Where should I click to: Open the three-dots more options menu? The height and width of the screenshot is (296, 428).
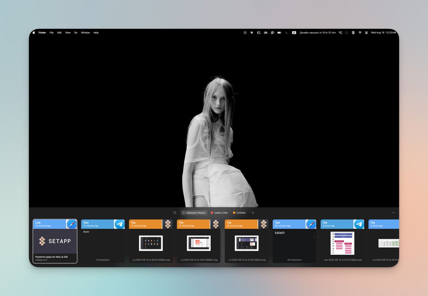click(x=394, y=213)
